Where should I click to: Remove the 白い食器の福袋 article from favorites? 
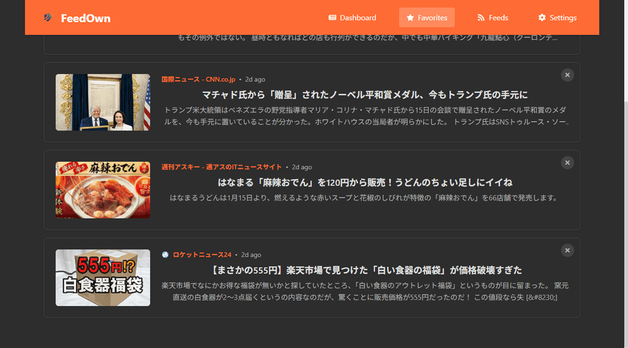pos(567,250)
